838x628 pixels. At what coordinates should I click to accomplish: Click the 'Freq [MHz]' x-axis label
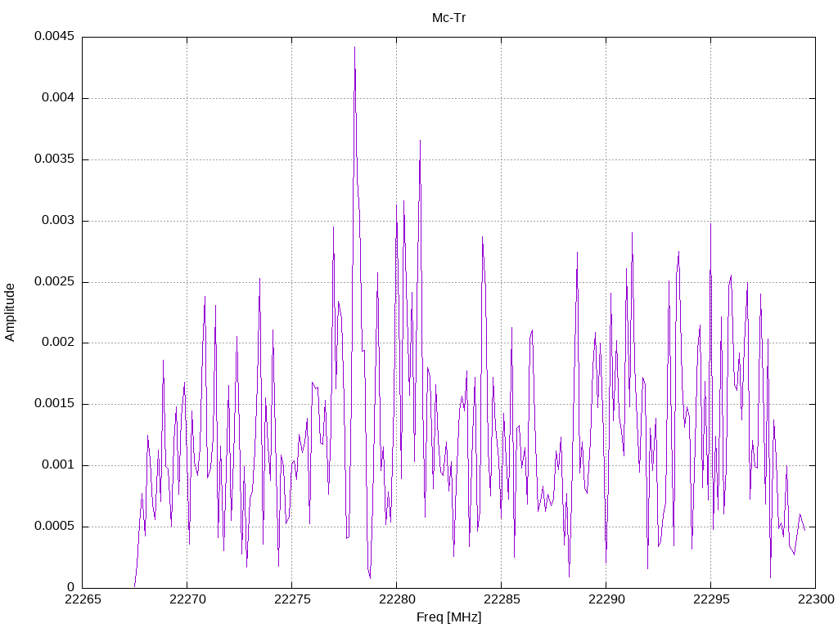449,617
